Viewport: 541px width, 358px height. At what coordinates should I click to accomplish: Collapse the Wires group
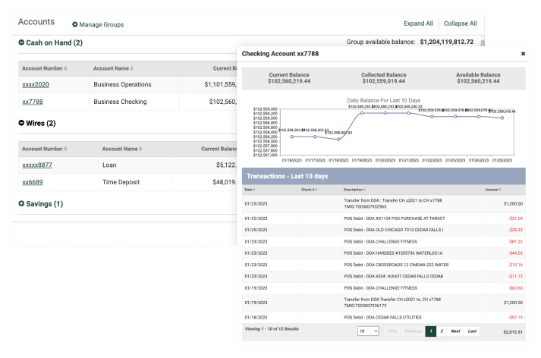[x=21, y=123]
